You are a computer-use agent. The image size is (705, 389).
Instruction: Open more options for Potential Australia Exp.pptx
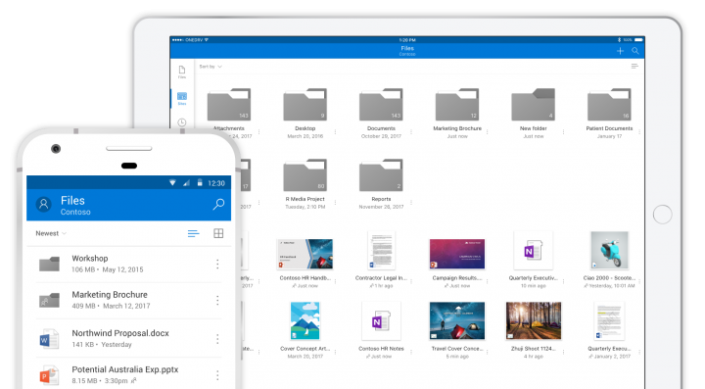[217, 375]
